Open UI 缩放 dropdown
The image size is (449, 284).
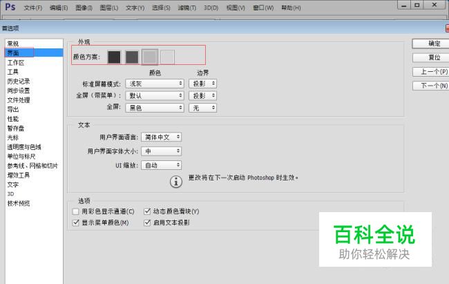[x=161, y=165]
